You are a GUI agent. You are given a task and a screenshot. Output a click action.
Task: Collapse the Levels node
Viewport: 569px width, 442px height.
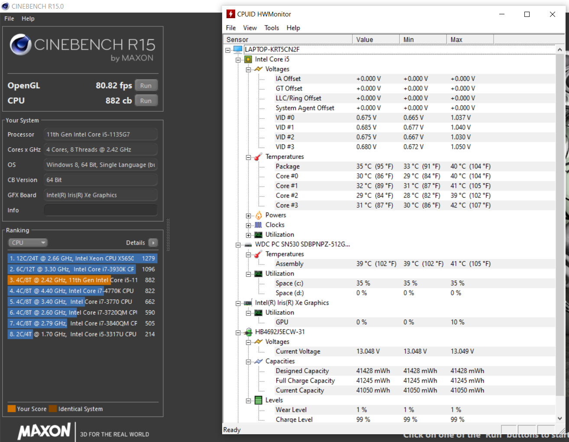click(x=249, y=400)
